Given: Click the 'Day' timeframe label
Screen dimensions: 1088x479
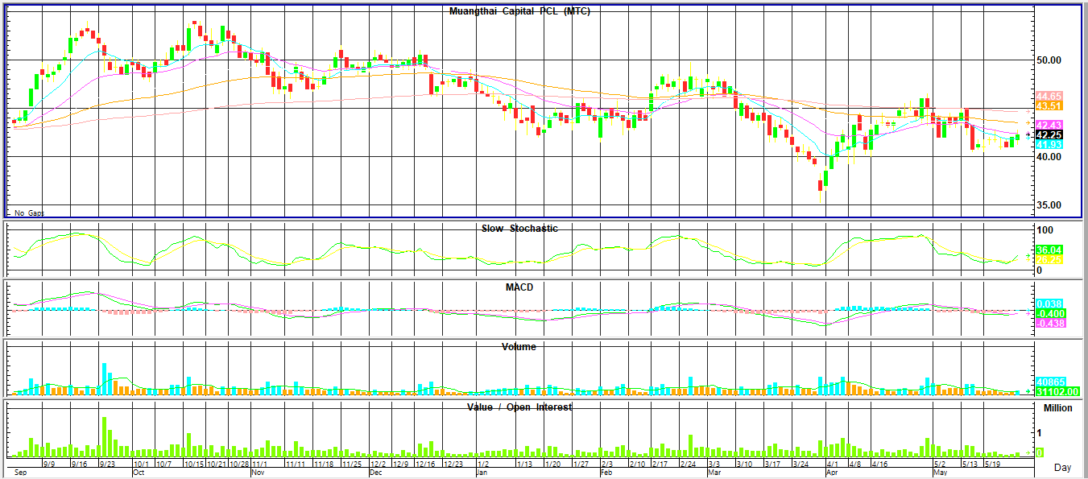Looking at the screenshot, I should click(x=1063, y=468).
